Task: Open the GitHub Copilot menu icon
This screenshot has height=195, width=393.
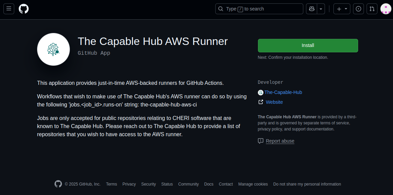Action: (311, 9)
